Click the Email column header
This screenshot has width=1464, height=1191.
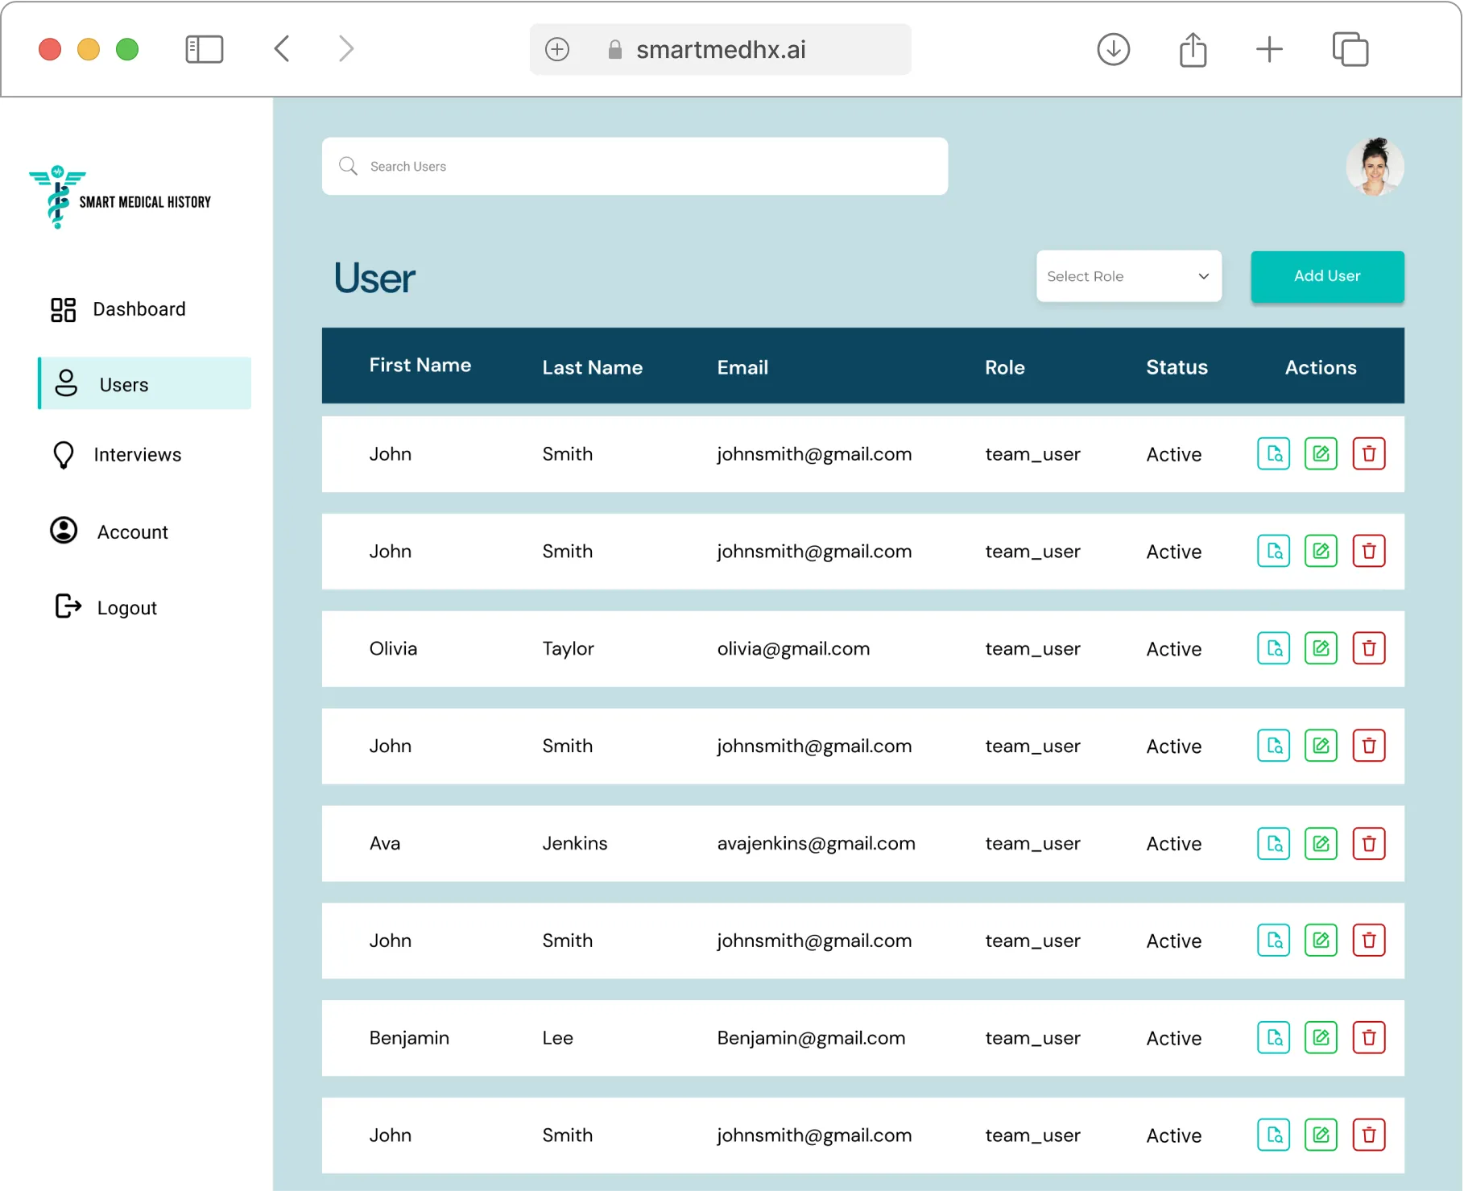tap(742, 367)
